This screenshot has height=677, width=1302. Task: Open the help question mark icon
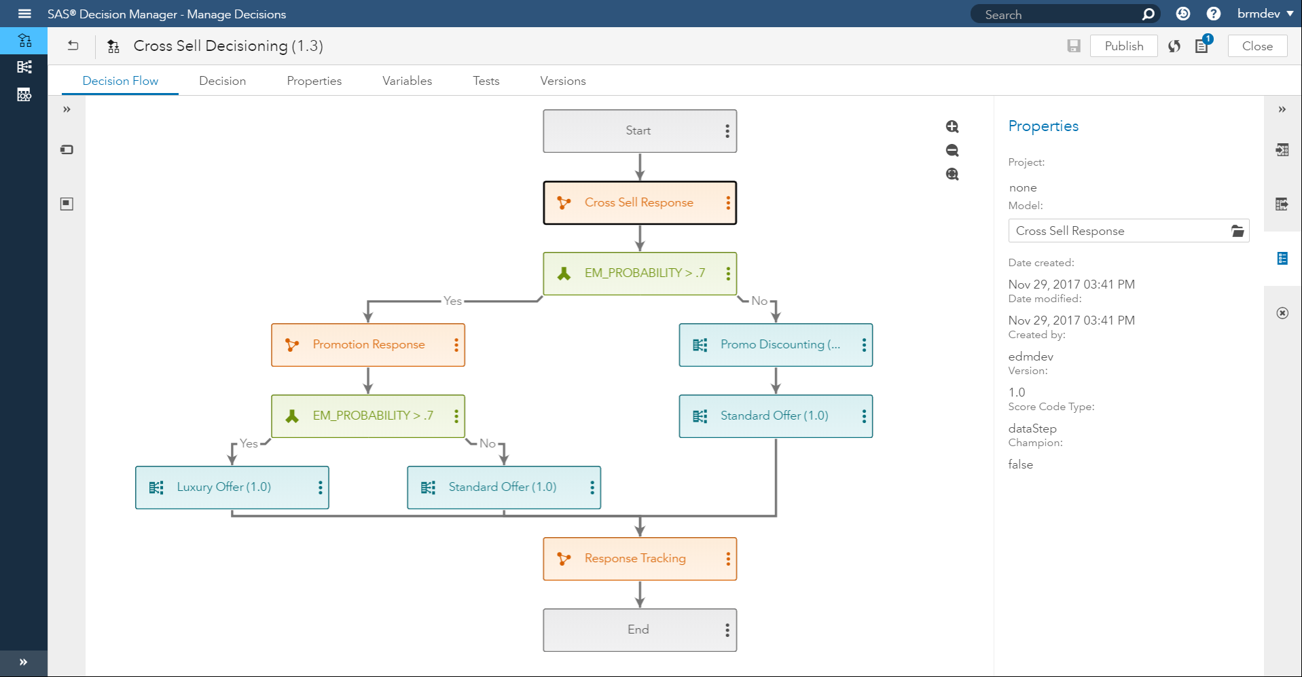[1213, 14]
